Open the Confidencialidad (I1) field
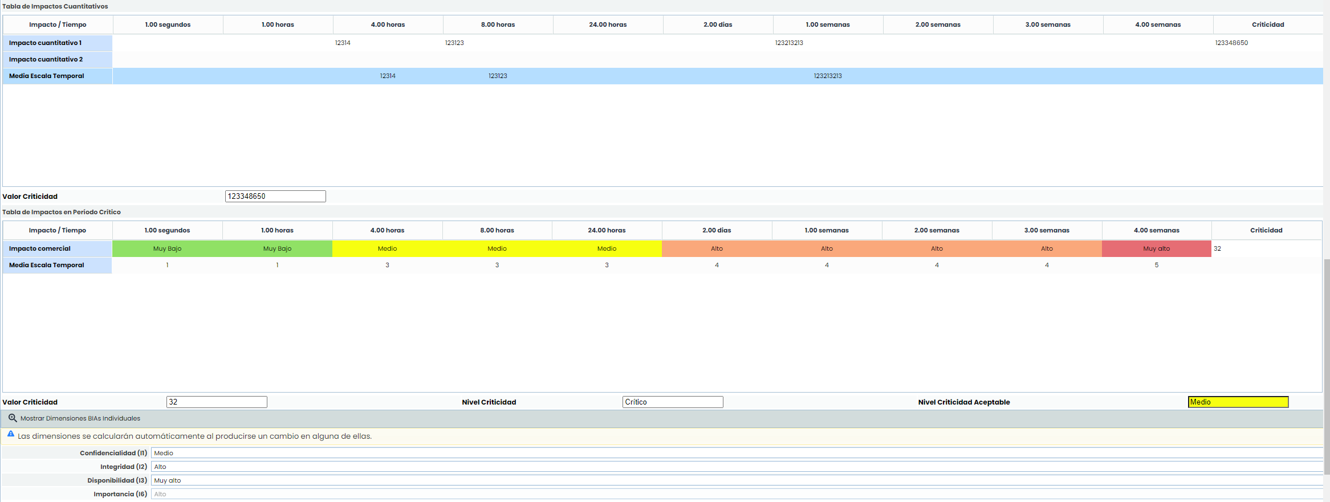 (x=737, y=454)
